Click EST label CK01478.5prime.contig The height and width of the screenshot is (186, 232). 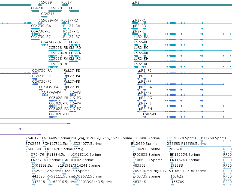64,149
